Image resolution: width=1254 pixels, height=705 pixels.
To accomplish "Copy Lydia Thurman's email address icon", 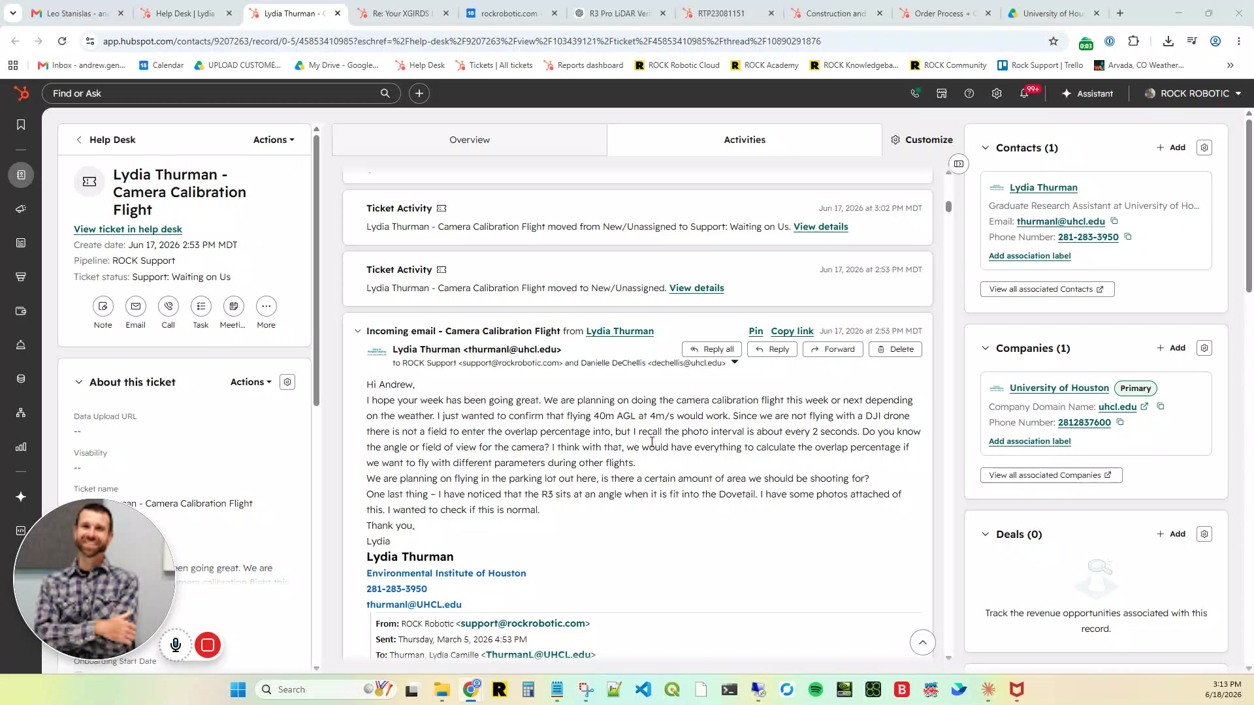I will coord(1115,221).
